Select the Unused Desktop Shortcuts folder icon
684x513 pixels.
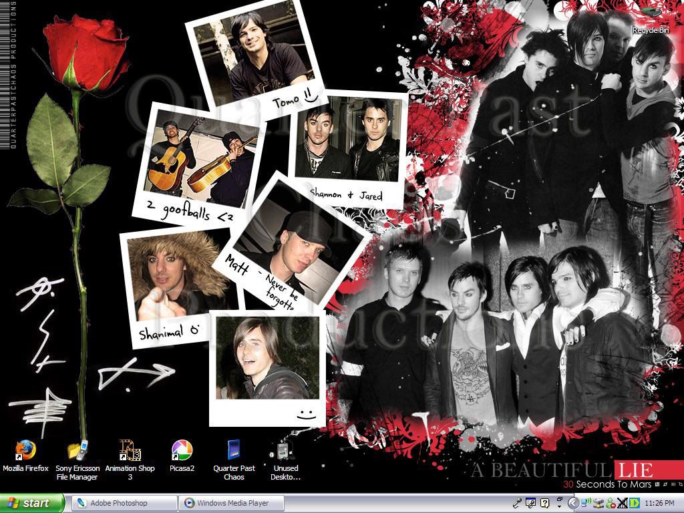click(x=286, y=460)
